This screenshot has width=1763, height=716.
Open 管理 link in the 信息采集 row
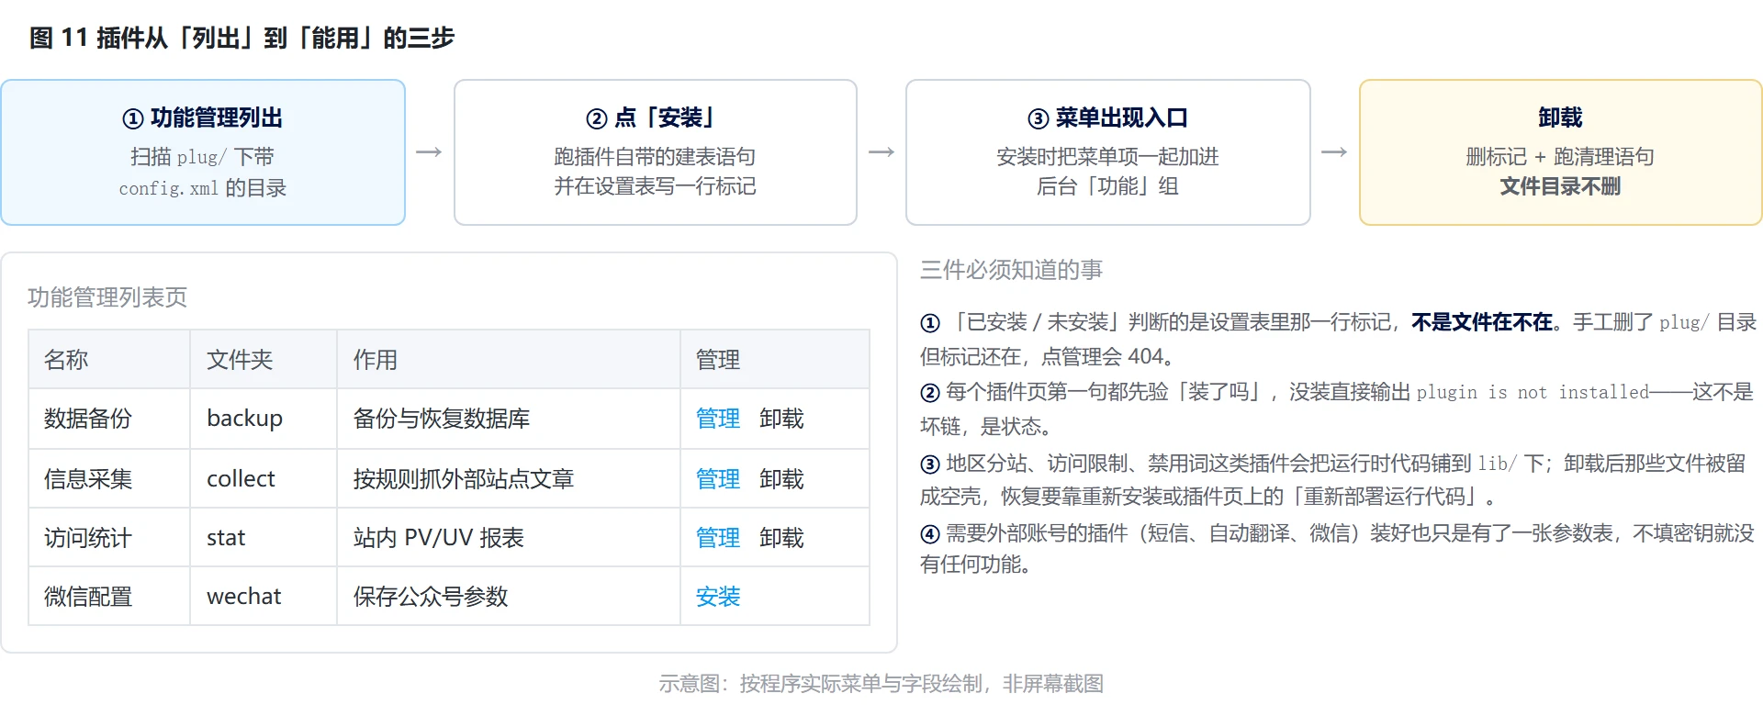717,479
